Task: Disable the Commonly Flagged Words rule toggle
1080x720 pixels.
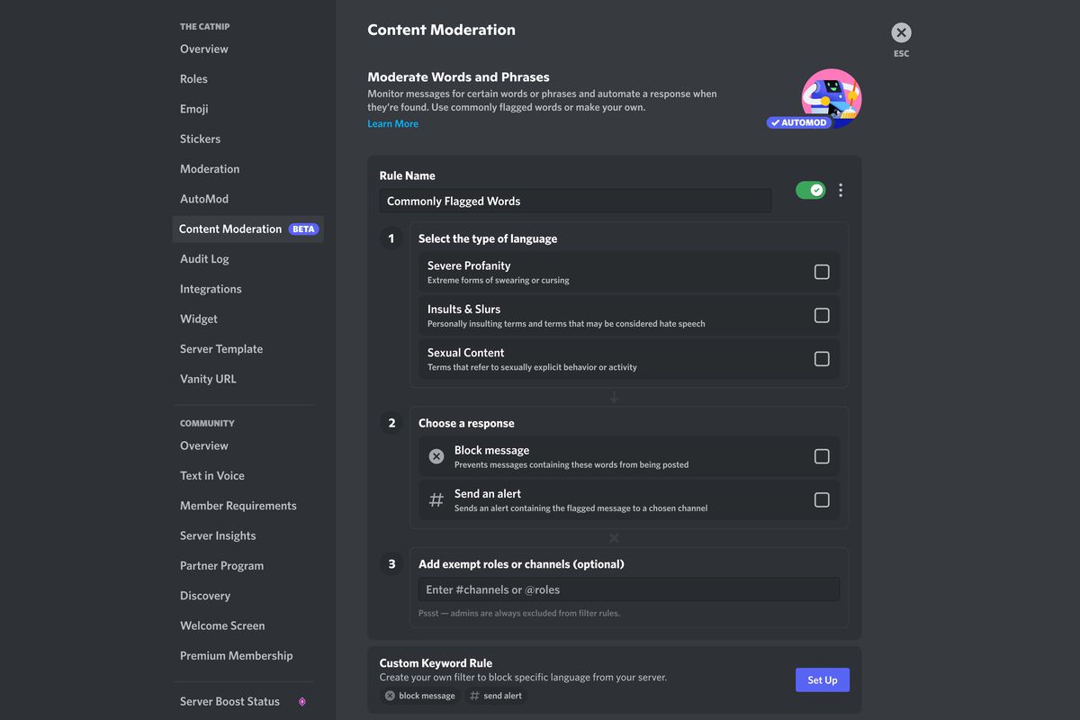Action: click(x=810, y=190)
